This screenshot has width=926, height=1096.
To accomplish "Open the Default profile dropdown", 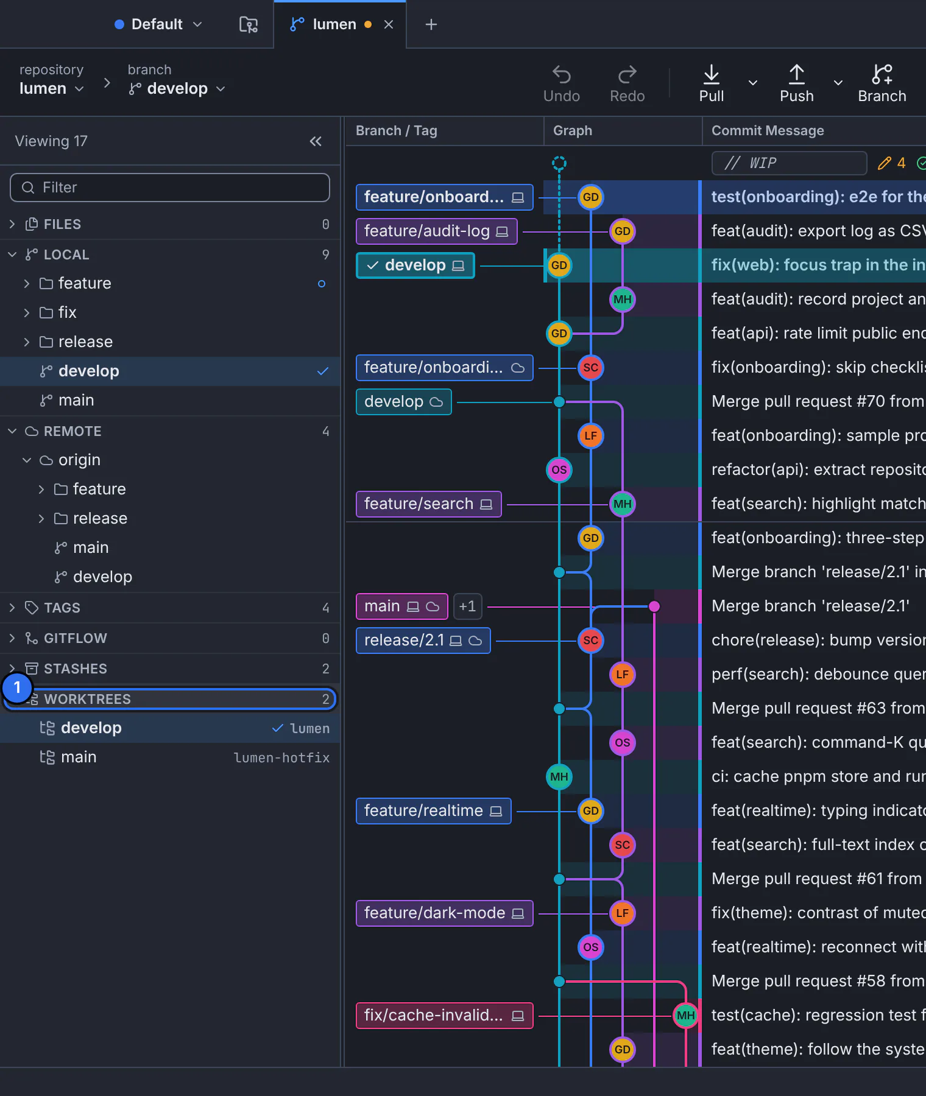I will tap(158, 24).
